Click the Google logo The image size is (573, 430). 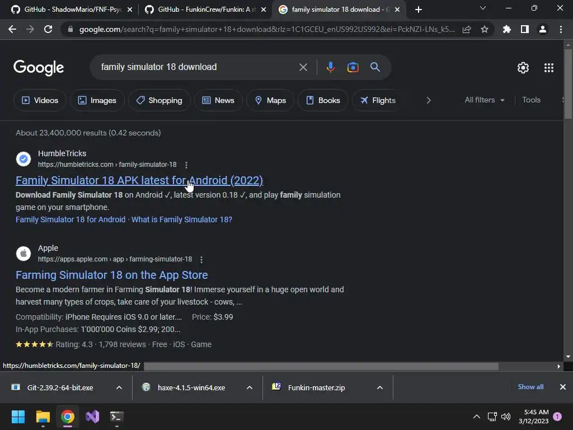[x=39, y=68]
